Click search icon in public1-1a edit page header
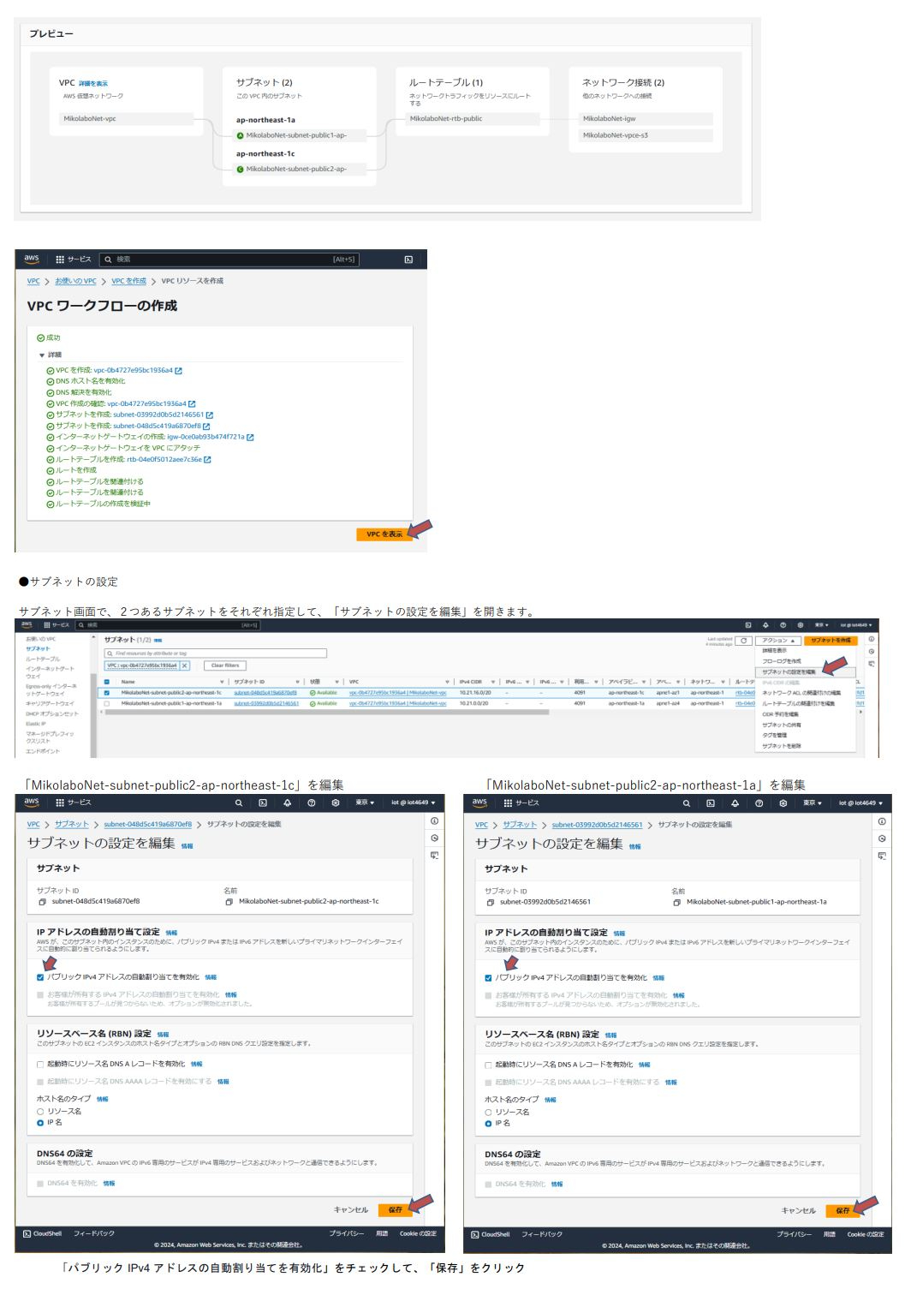 click(687, 803)
